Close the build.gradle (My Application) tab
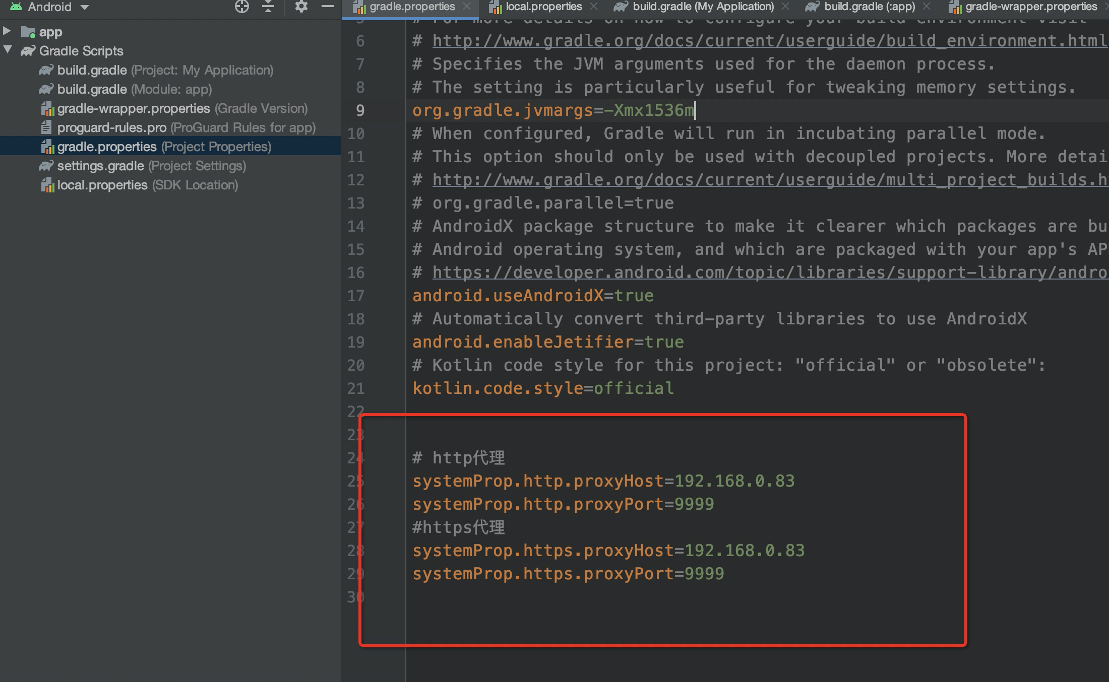1109x682 pixels. [x=785, y=7]
